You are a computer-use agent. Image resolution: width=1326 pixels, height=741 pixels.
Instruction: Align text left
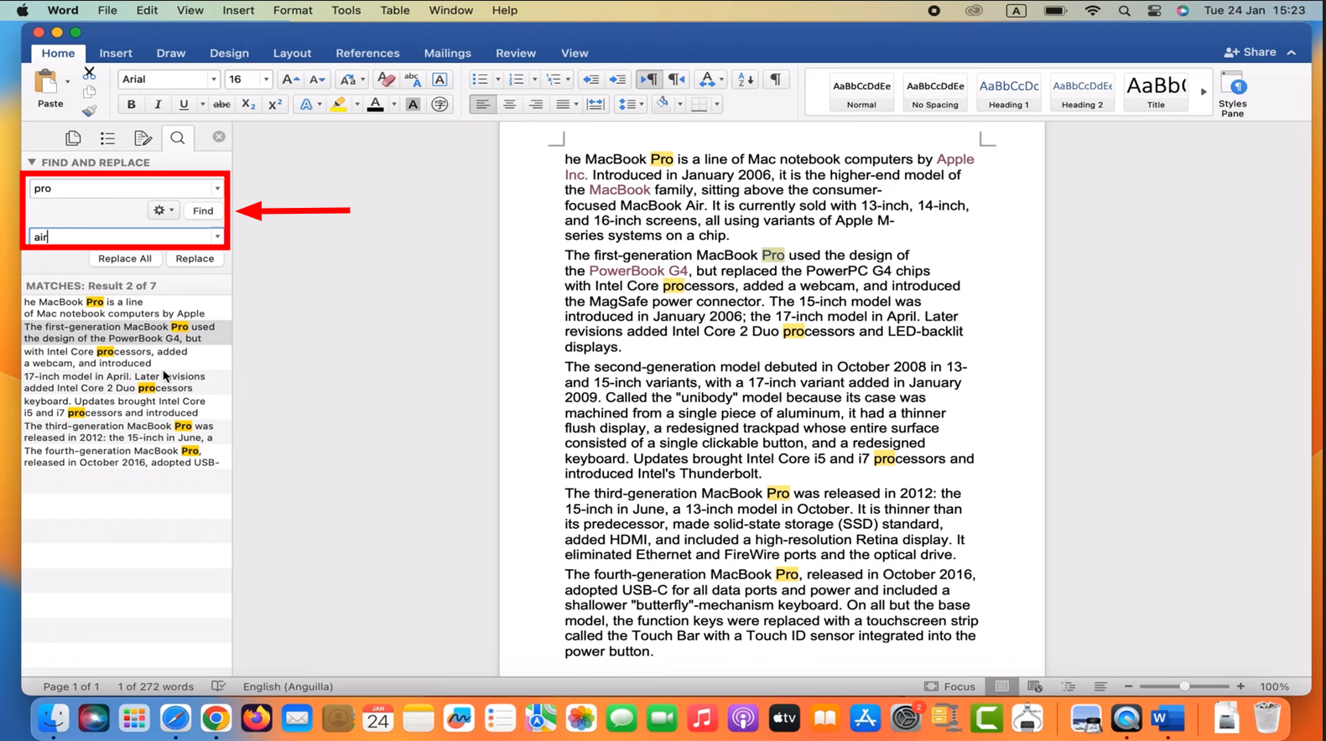point(482,104)
